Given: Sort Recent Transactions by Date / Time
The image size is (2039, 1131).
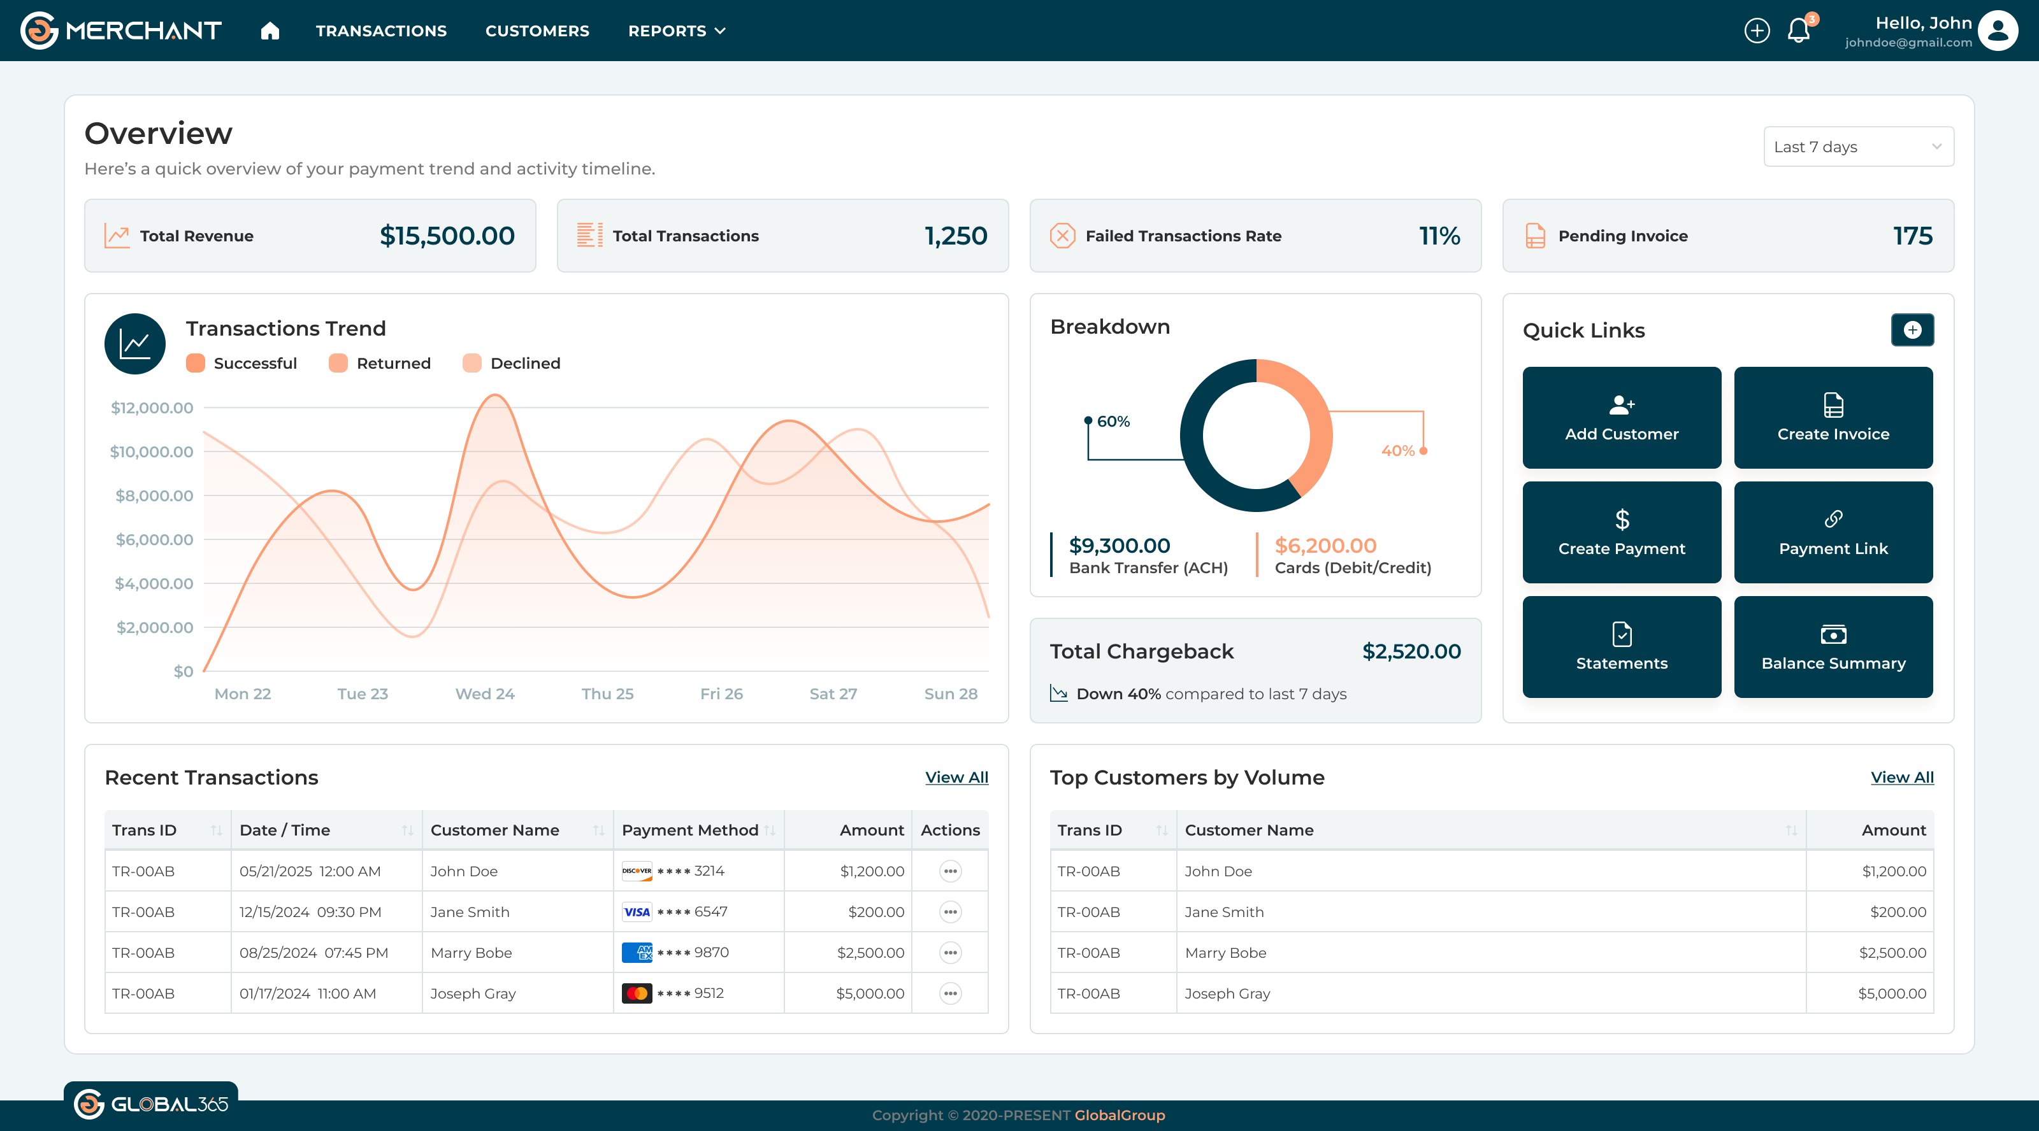Looking at the screenshot, I should click(x=407, y=830).
